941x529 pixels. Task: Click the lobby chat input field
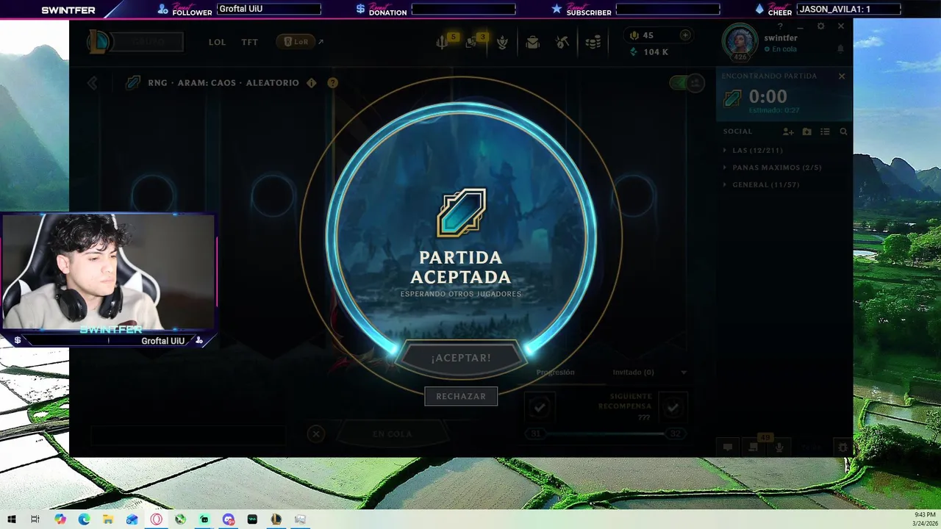[188, 436]
